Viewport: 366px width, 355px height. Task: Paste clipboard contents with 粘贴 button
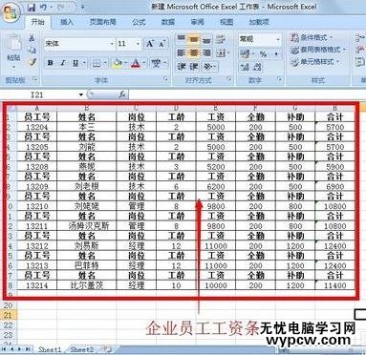pyautogui.click(x=13, y=51)
